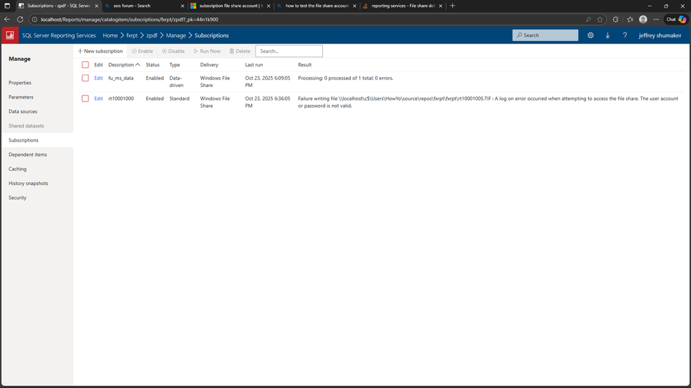Click the 'Failure writing file' result text
The width and height of the screenshot is (691, 388).
pos(488,102)
